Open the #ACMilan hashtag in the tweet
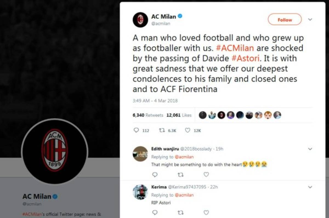329x218 pixels. pos(235,48)
